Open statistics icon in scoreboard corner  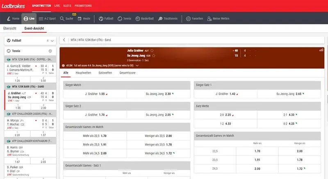321,50
